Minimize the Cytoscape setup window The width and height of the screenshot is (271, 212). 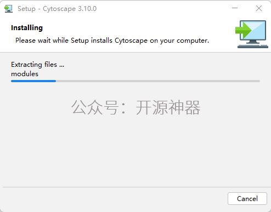235,8
